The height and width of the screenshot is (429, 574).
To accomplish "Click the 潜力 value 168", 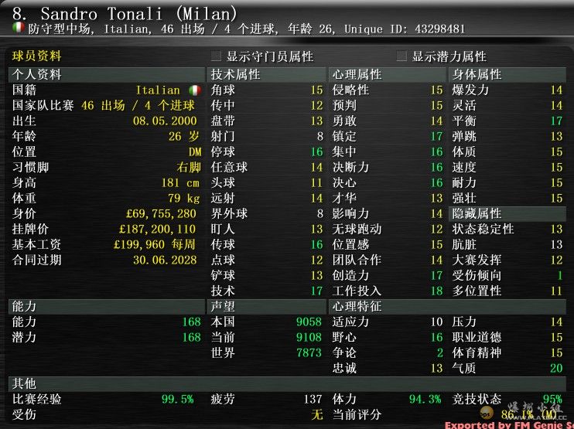I will coord(191,338).
